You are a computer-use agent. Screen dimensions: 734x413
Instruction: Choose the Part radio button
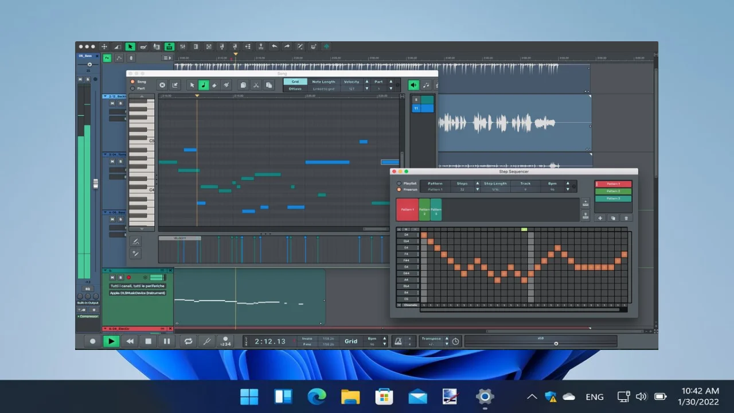pyautogui.click(x=133, y=88)
